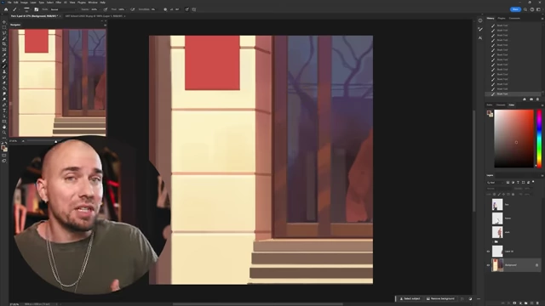
Task: Open the Window menu
Action: [x=93, y=3]
